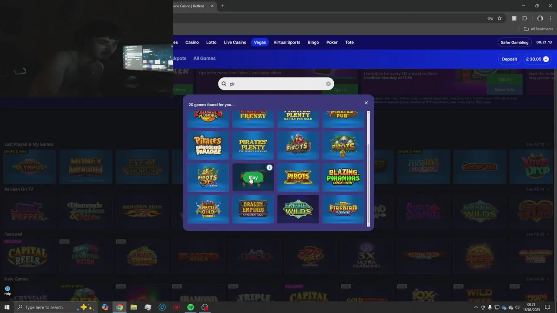Open Capital Reels in Featured row

point(30,256)
